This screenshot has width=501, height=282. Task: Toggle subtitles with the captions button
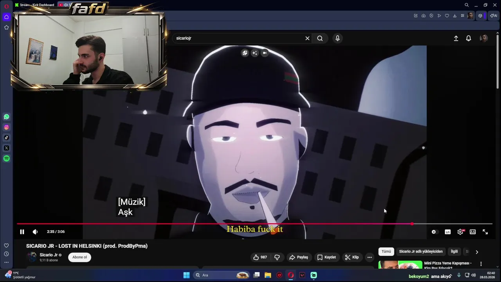tap(448, 232)
